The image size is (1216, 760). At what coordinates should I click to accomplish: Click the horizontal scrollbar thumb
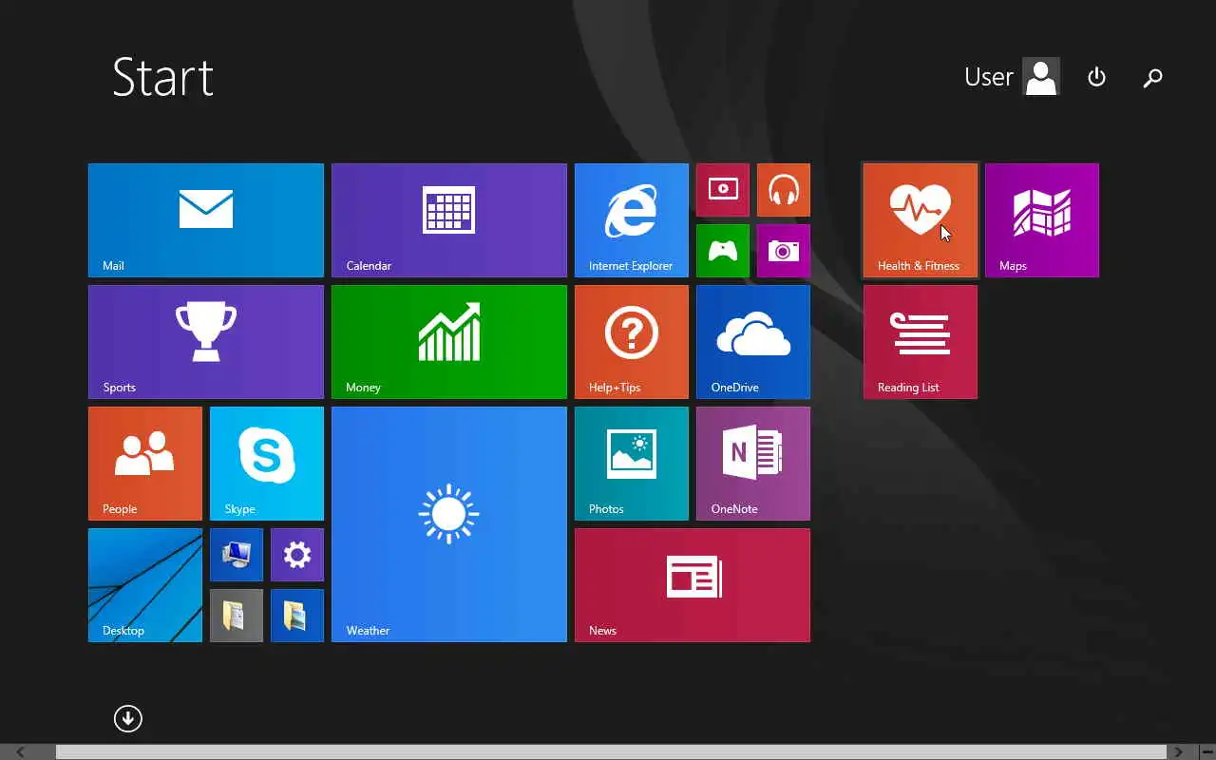(x=611, y=752)
